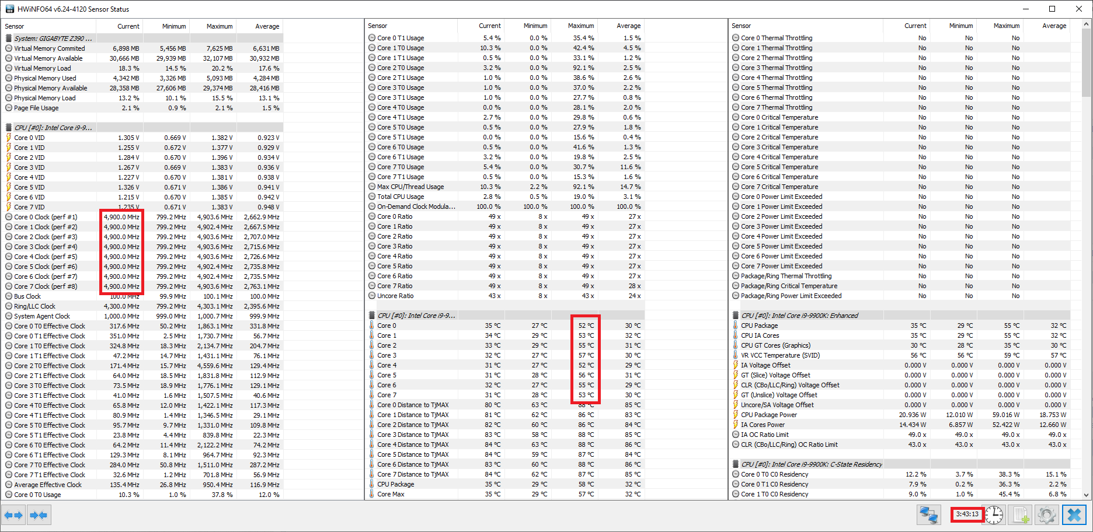The image size is (1093, 532).
Task: Click the lightning icon next to Core 0 VID
Action: (9, 138)
